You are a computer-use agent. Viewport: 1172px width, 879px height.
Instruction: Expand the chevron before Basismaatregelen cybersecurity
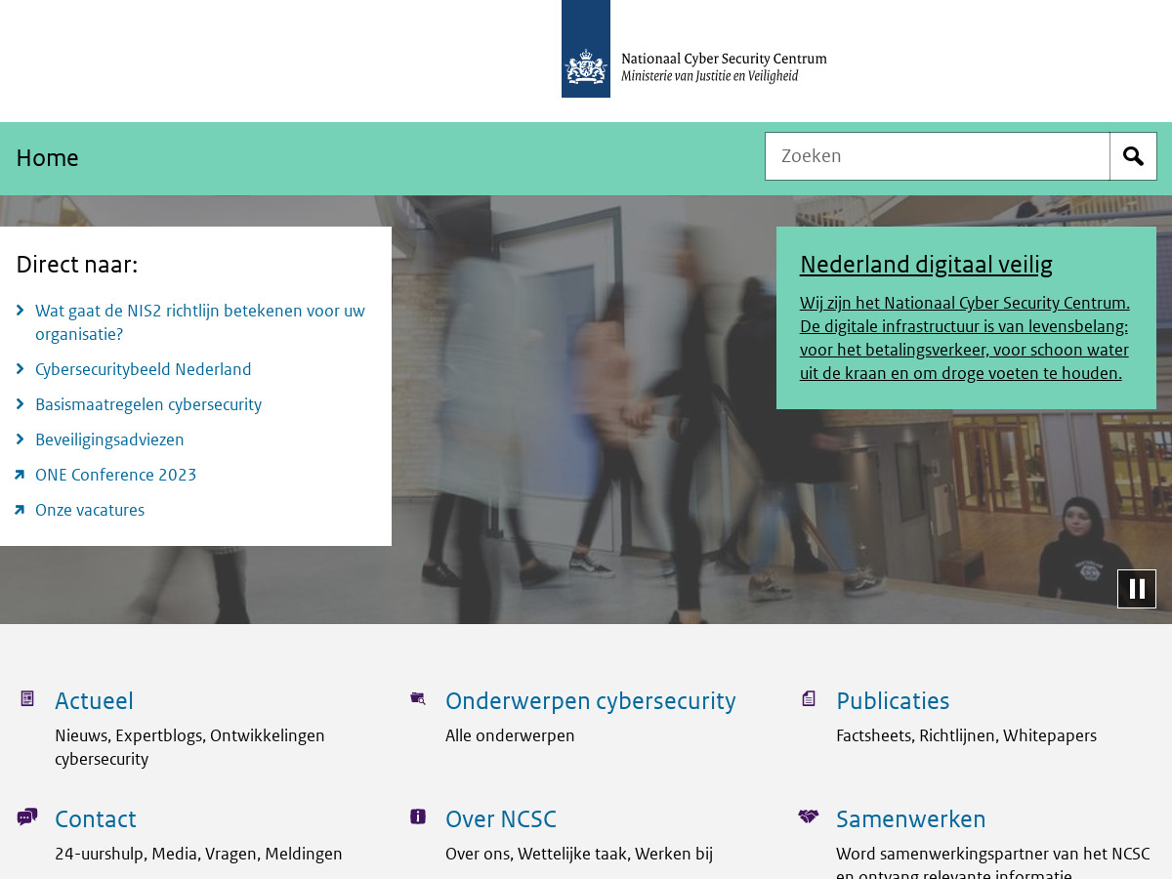click(20, 404)
